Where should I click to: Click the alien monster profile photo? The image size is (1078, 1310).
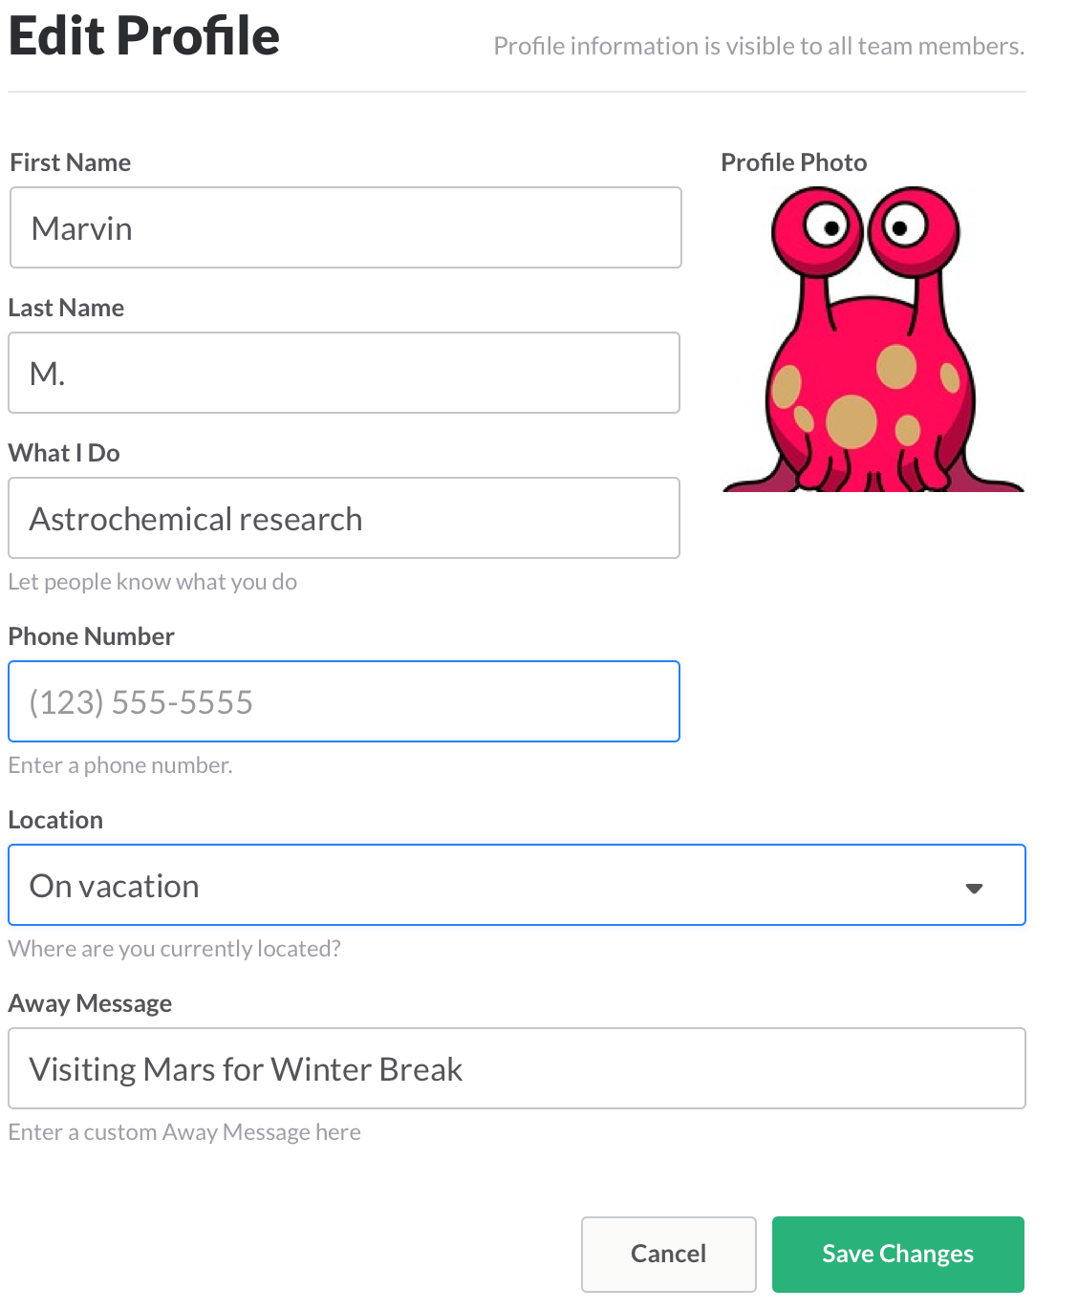click(x=872, y=340)
